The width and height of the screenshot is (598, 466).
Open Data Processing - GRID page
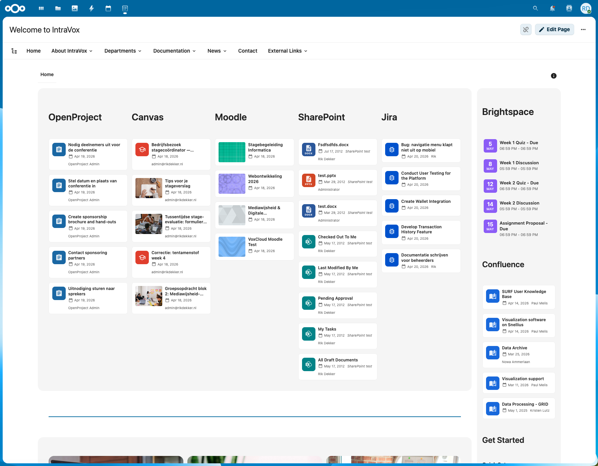519,408
